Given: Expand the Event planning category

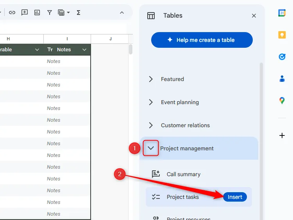Looking at the screenshot, I should pyautogui.click(x=151, y=102).
